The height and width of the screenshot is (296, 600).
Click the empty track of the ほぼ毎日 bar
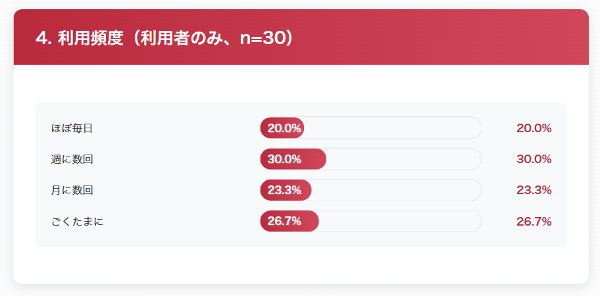click(x=393, y=128)
